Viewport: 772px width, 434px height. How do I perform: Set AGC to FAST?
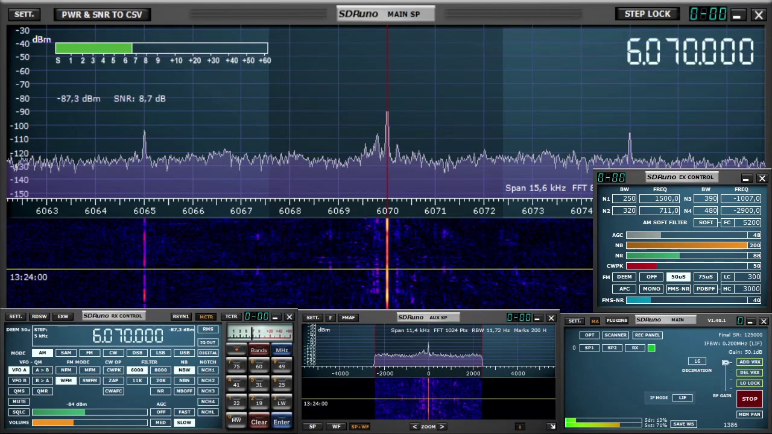tap(184, 412)
